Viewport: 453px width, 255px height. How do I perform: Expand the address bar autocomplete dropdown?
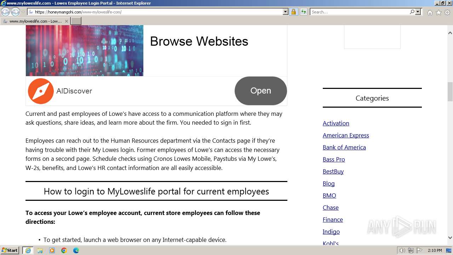[286, 12]
